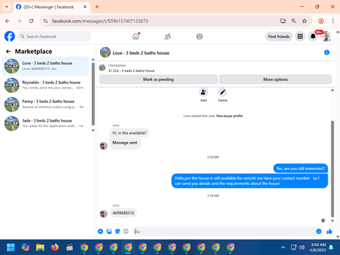Click the Name edit pencil icon
Image resolution: width=340 pixels, height=255 pixels.
222,92
